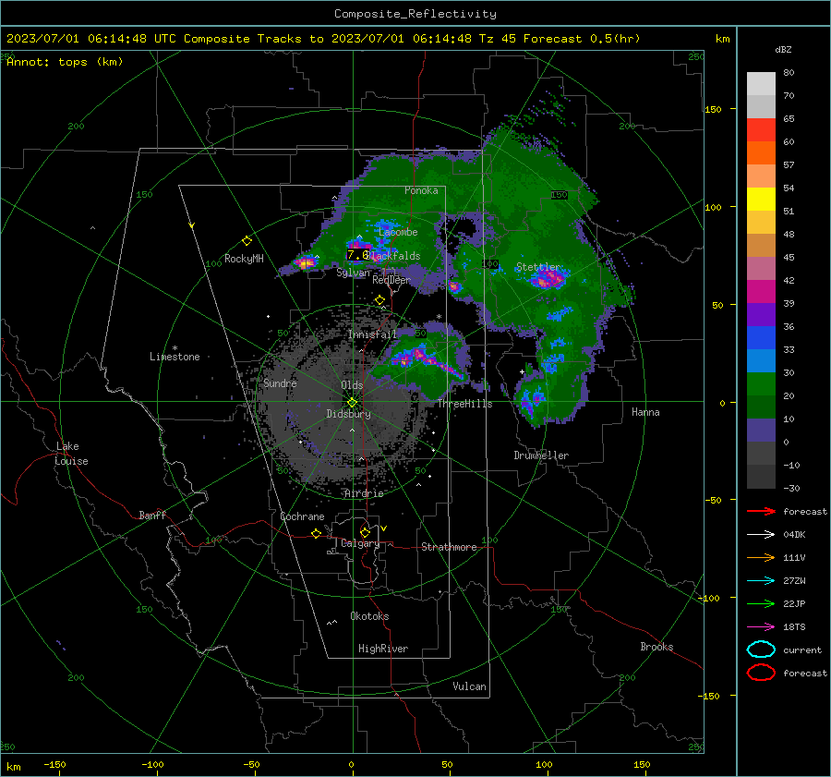The image size is (831, 777).
Task: Click the red forecast arrow in legend
Action: tap(761, 511)
